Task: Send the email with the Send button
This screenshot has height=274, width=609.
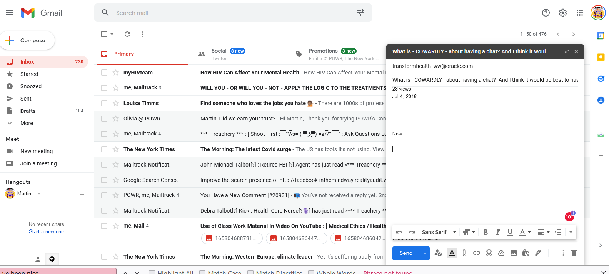Action: pos(406,253)
